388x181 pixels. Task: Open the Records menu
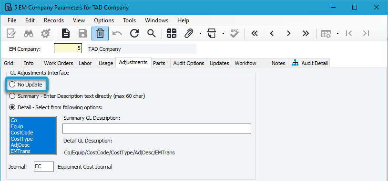click(54, 20)
